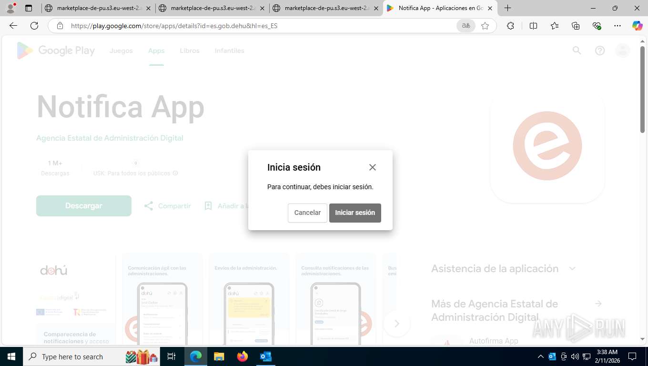Image resolution: width=648 pixels, height=366 pixels.
Task: Open the Google Play account avatar
Action: pyautogui.click(x=623, y=51)
